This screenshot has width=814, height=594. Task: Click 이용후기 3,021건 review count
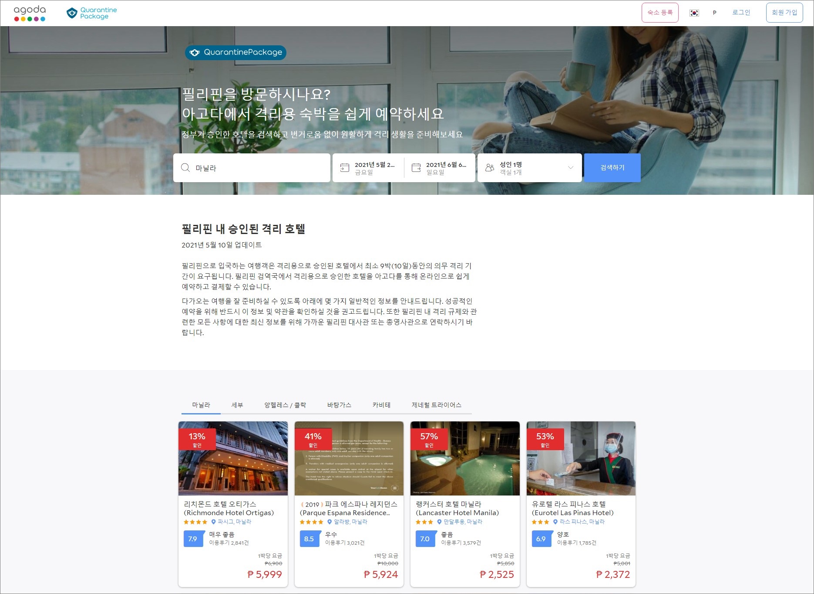345,543
